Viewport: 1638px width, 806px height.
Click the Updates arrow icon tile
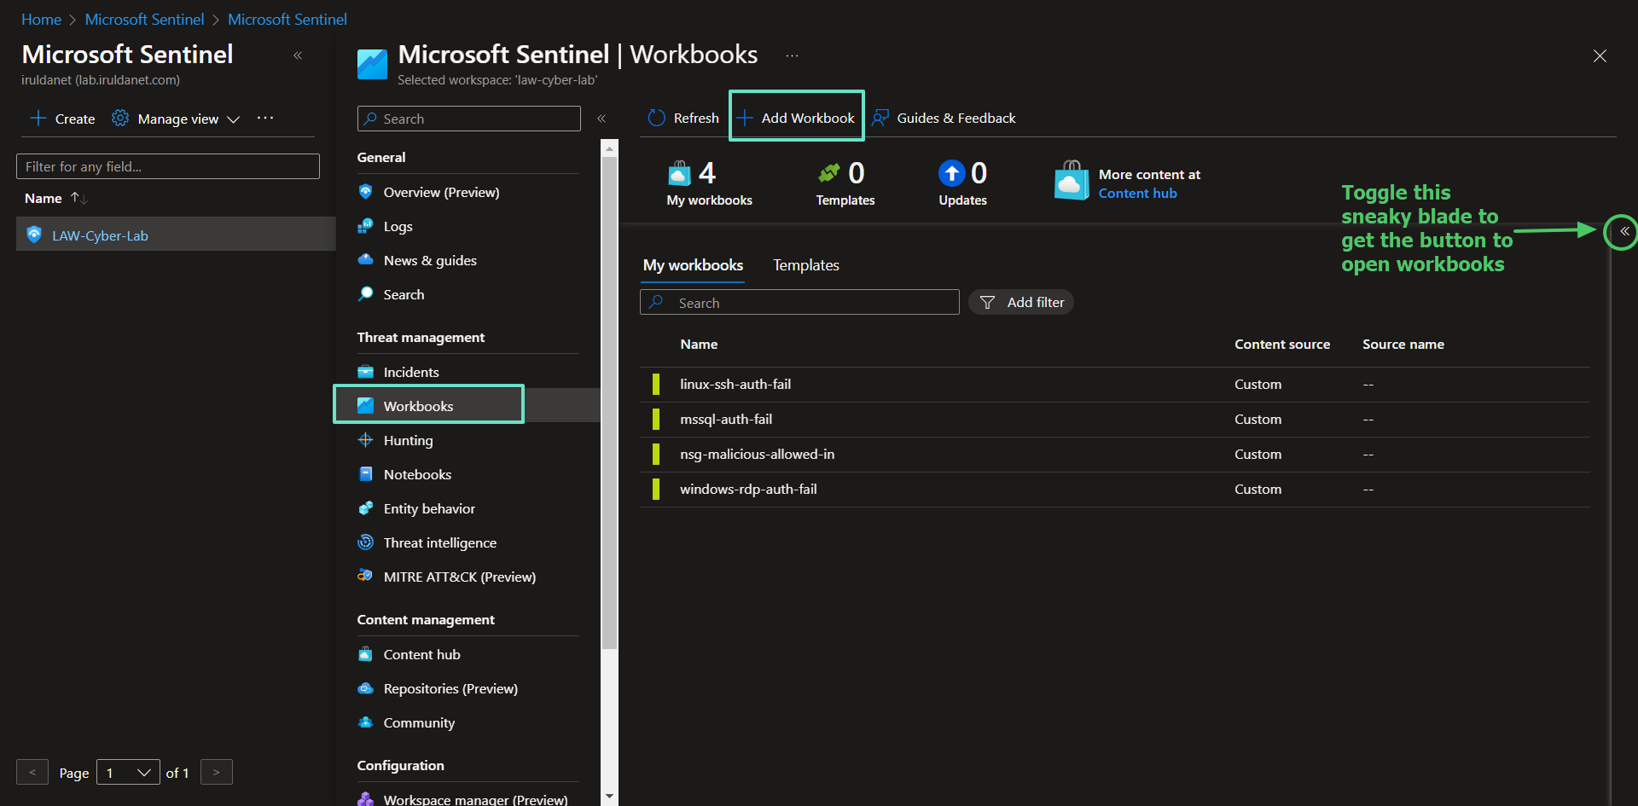pos(951,173)
